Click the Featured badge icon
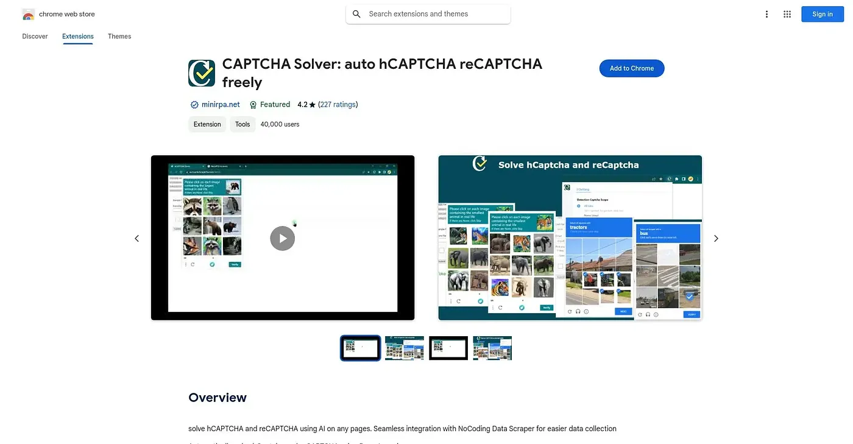 click(x=253, y=105)
